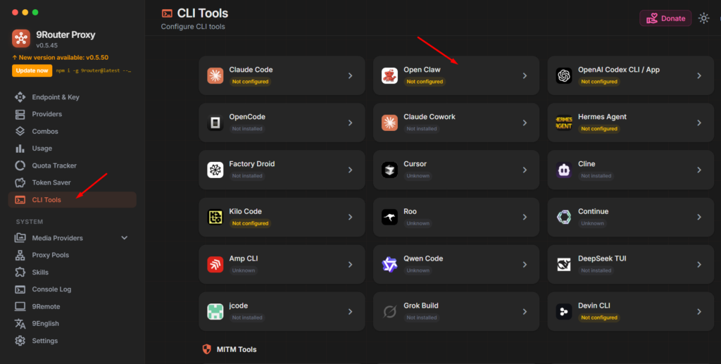
Task: Expand the Kilo Code chevron
Action: coord(351,217)
